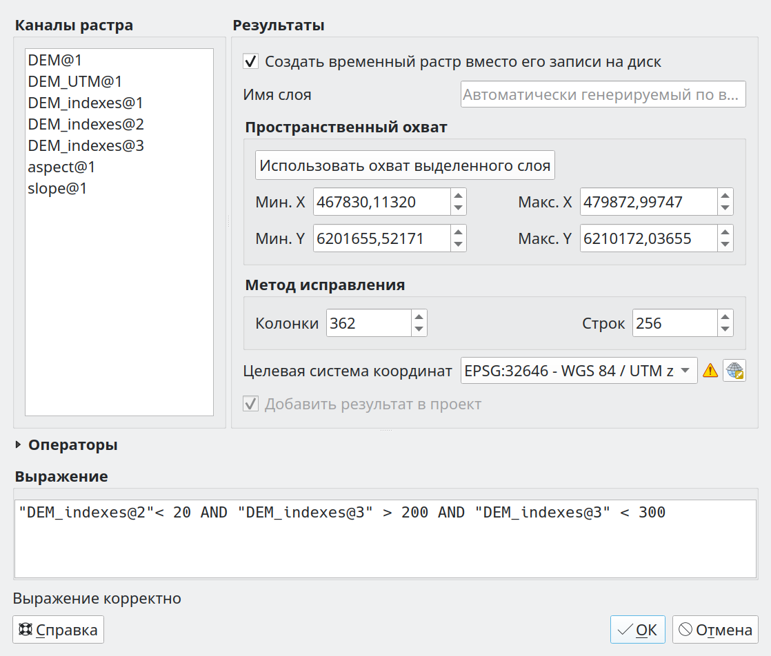Cancel the dialog with Отмена

point(715,629)
